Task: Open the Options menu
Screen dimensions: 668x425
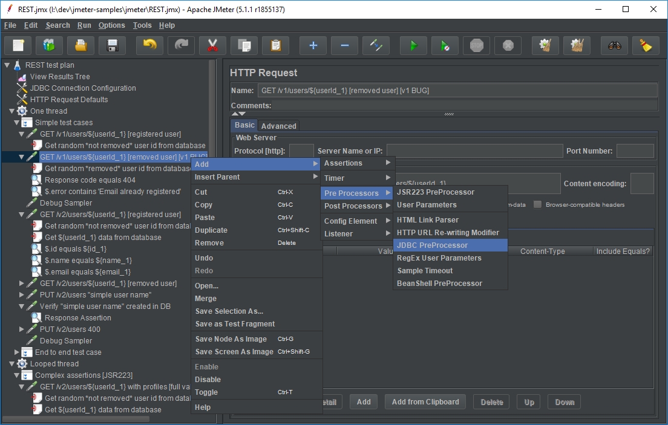Action: [x=111, y=25]
